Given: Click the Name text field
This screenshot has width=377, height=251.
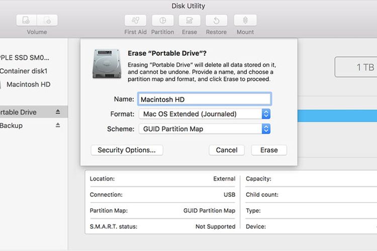Looking at the screenshot, I should pyautogui.click(x=205, y=99).
